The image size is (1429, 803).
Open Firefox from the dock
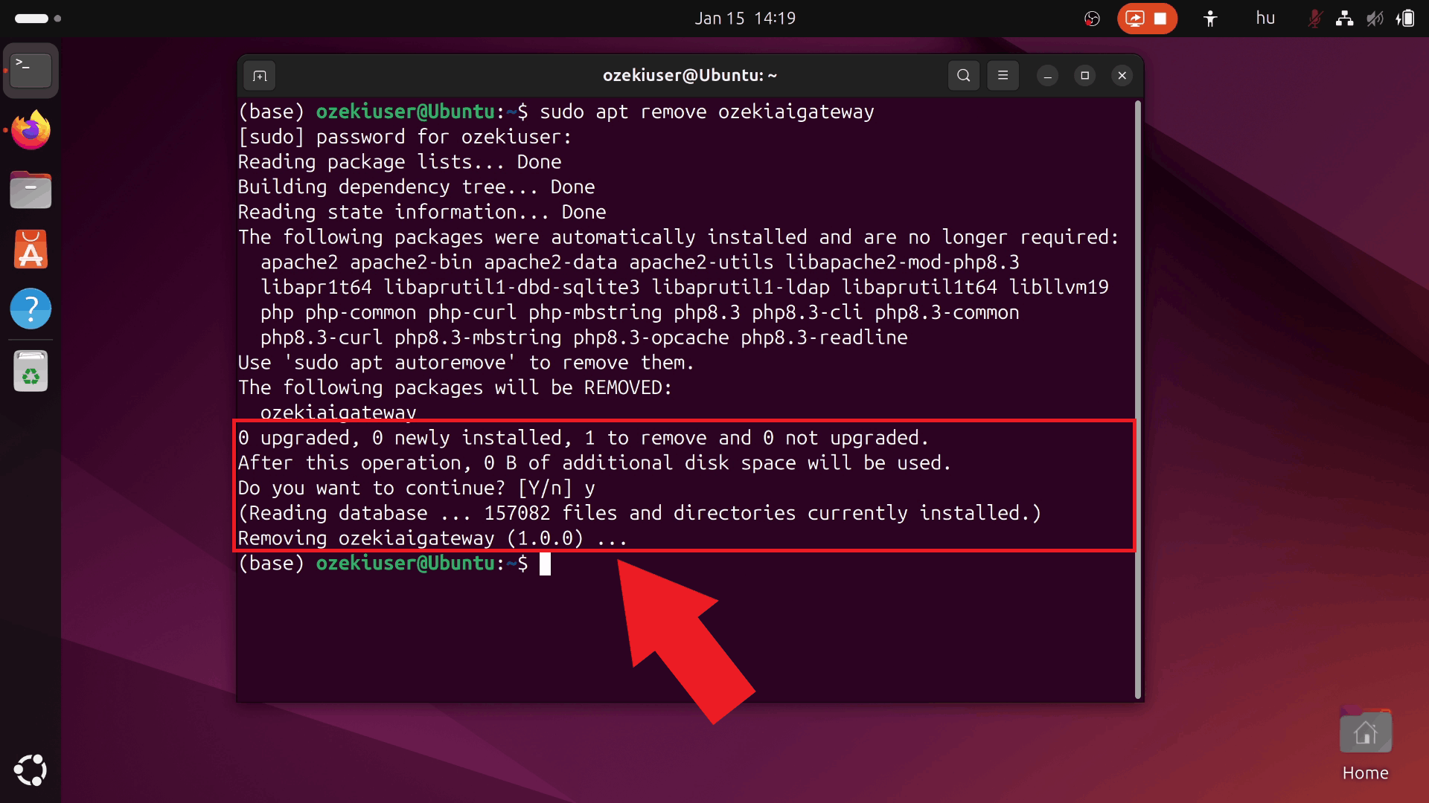point(31,131)
